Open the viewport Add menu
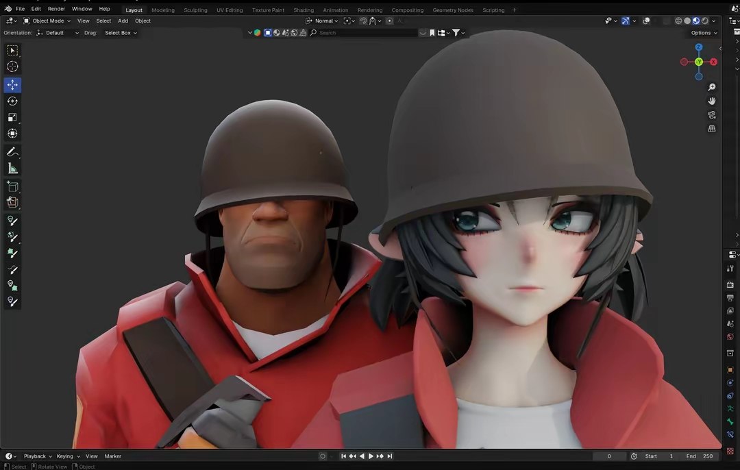 123,21
